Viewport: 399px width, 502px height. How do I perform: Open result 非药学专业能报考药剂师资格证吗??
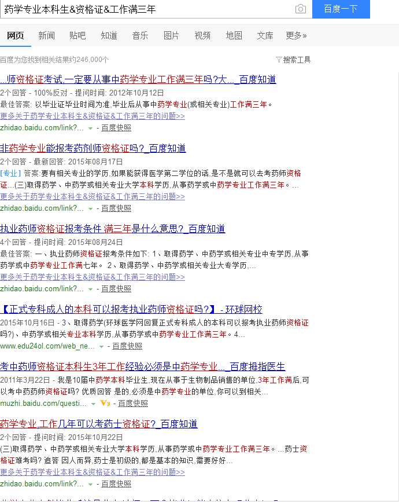pos(93,148)
